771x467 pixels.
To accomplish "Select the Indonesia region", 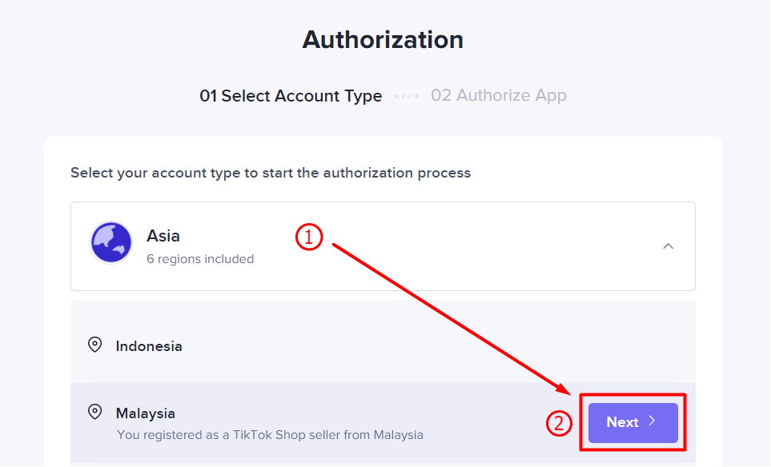I will (x=383, y=345).
